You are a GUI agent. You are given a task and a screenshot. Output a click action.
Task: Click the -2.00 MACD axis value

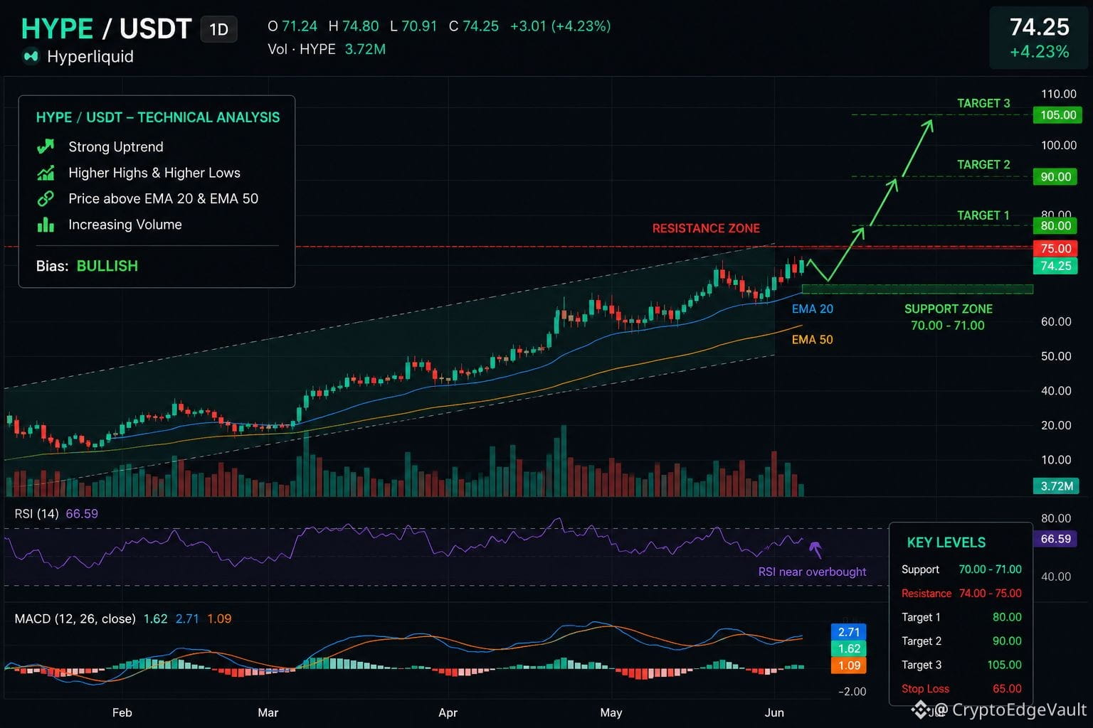pos(852,692)
